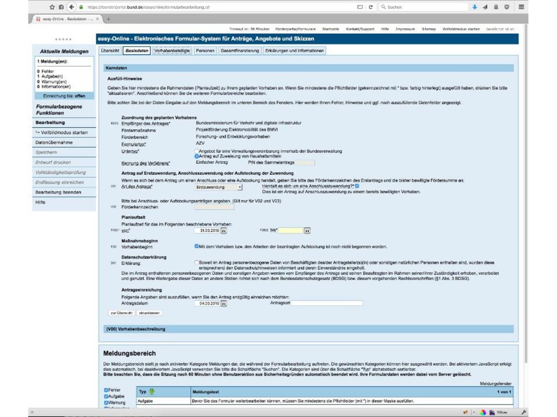
Task: Click the 'von' start date field
Action: (x=207, y=230)
